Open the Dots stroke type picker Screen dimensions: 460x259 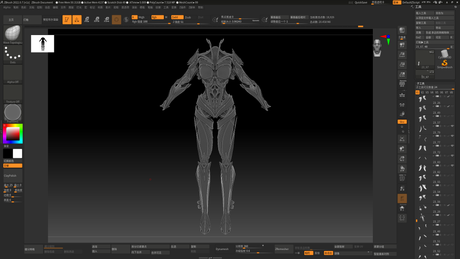(13, 54)
